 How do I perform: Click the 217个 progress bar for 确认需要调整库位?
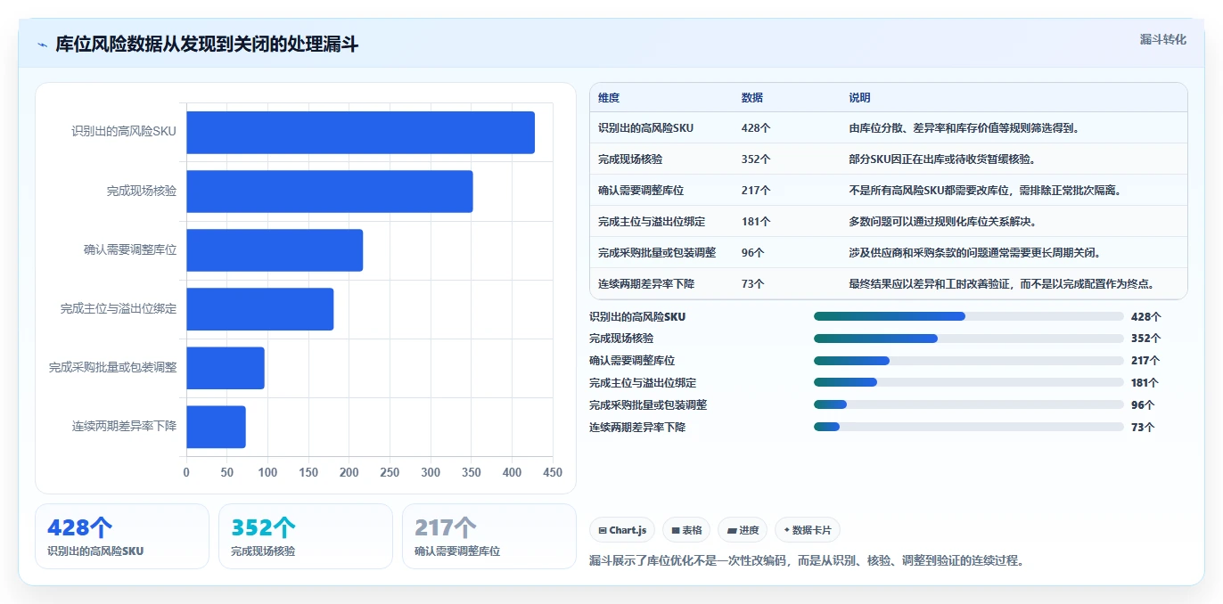pos(969,361)
